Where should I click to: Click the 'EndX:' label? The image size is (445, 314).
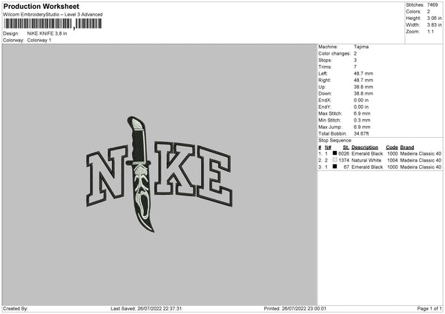(325, 100)
